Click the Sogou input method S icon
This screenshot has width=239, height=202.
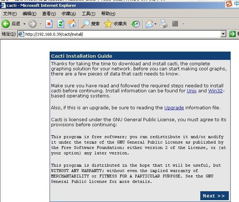tap(229, 4)
